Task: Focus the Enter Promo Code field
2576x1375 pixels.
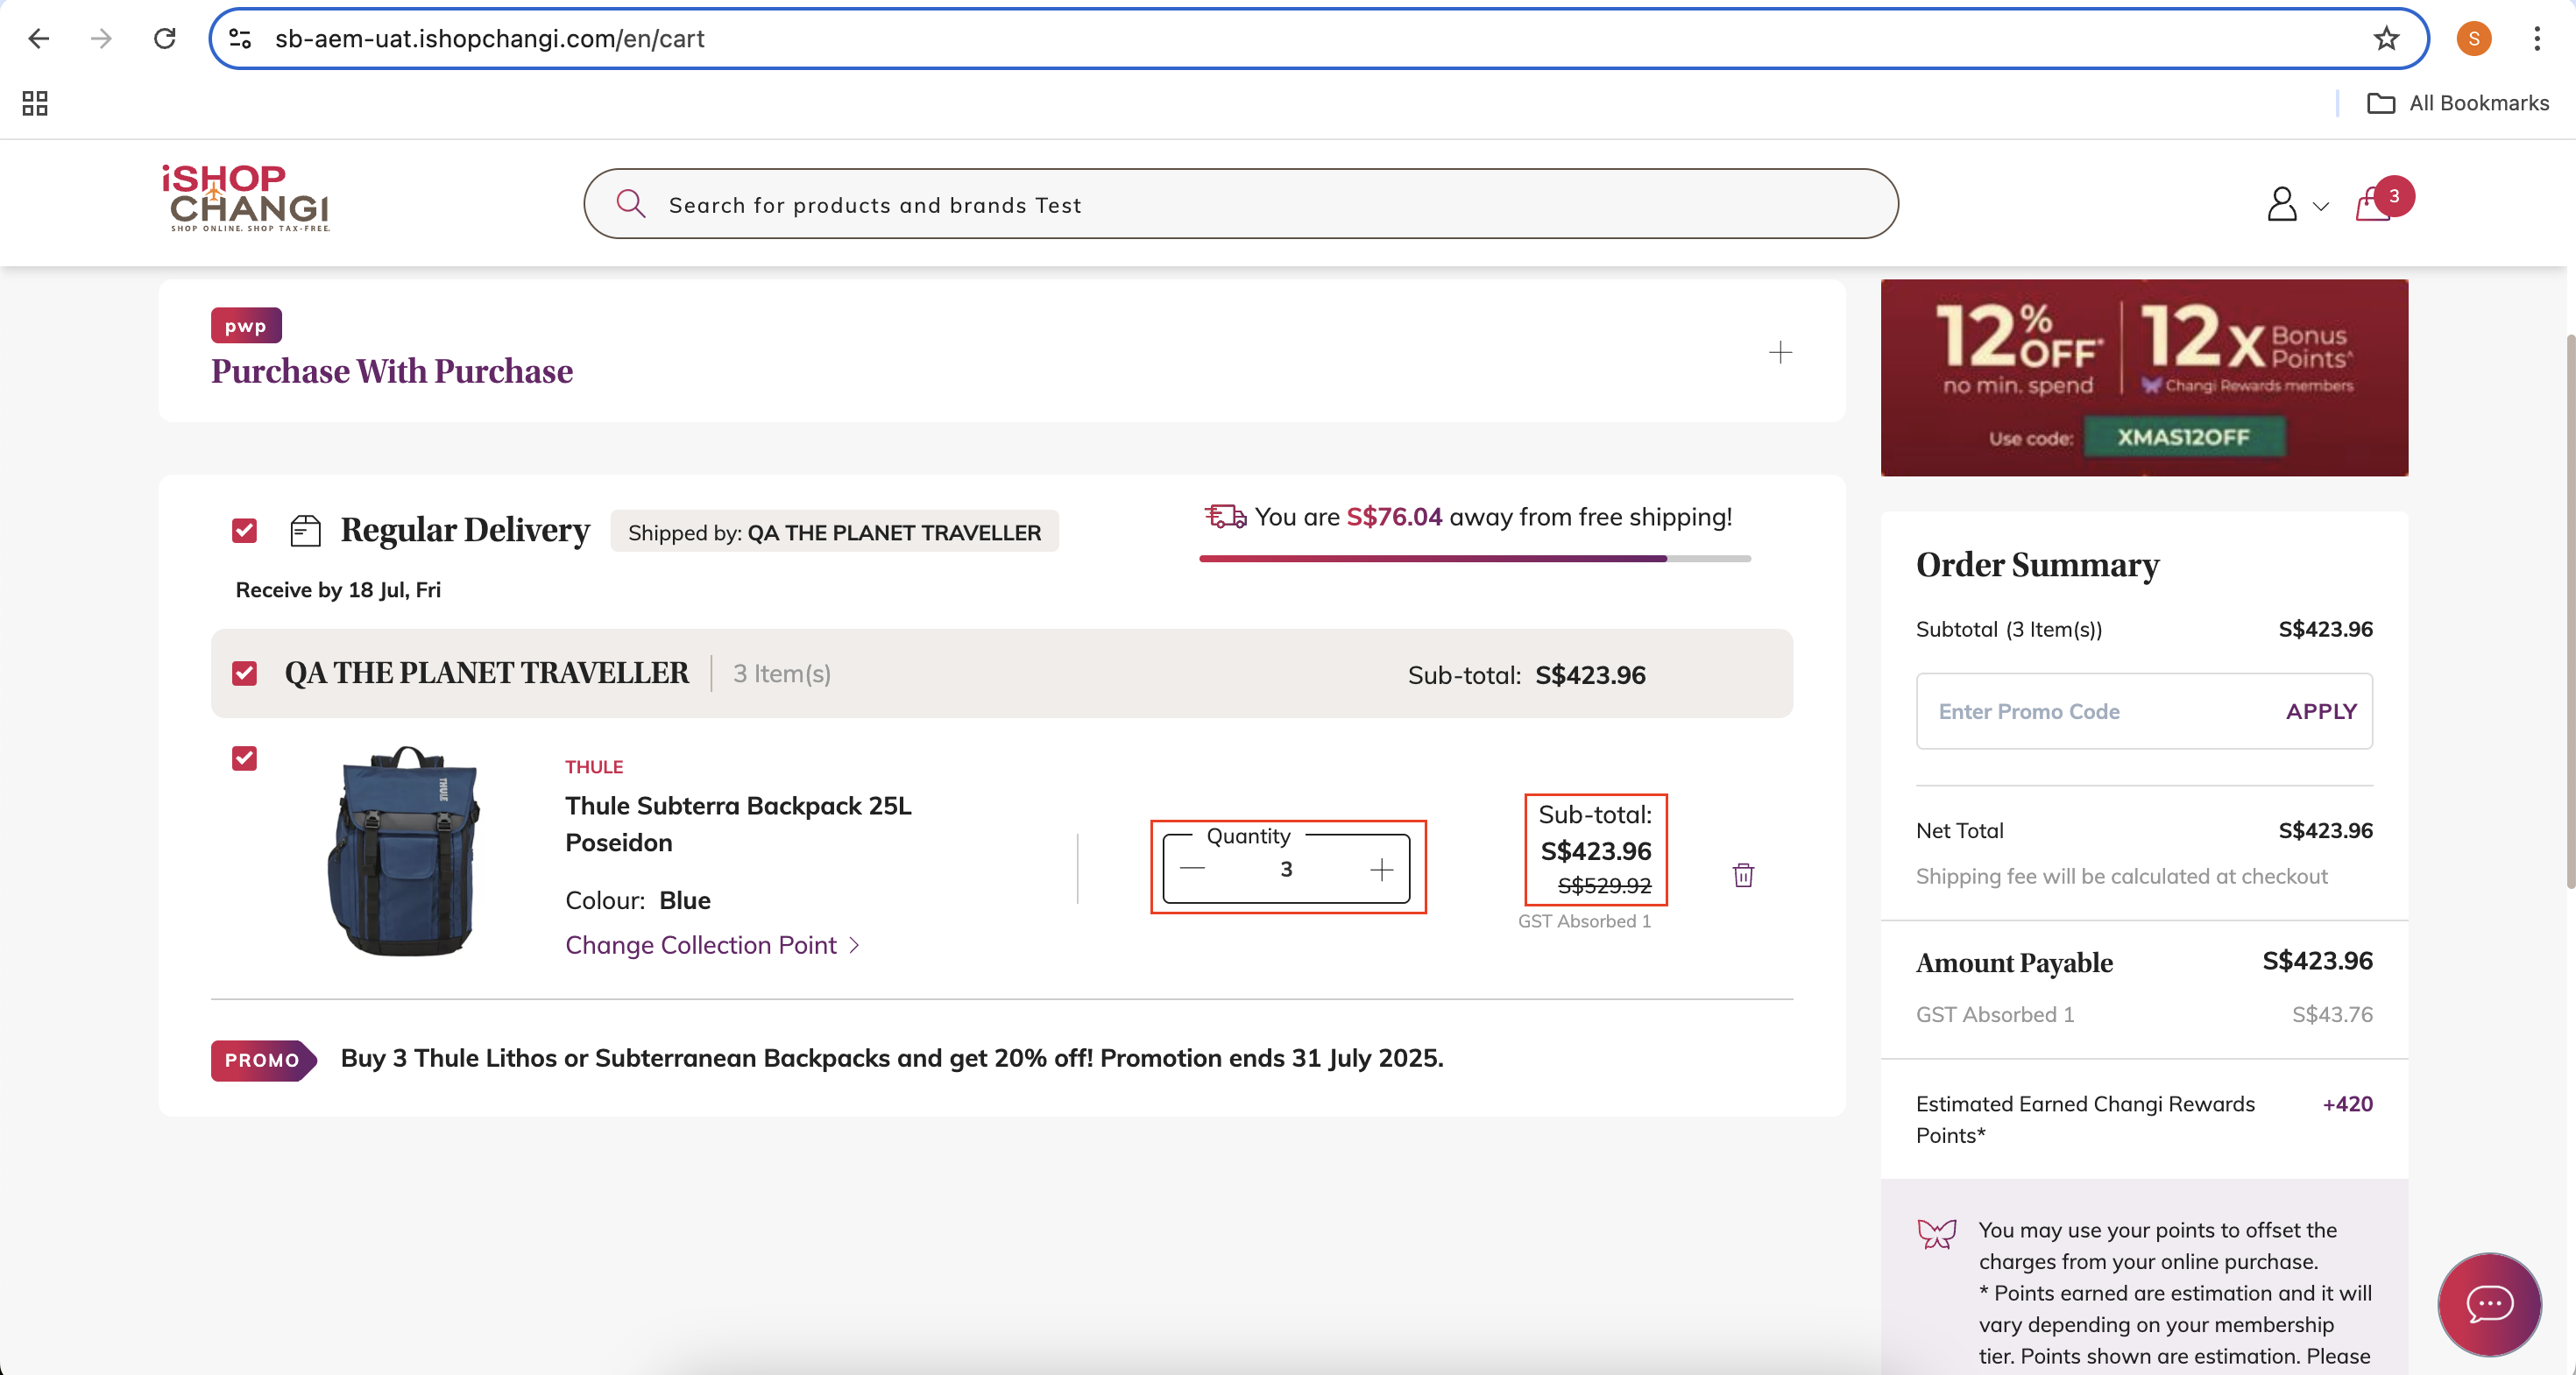Action: (x=2095, y=711)
